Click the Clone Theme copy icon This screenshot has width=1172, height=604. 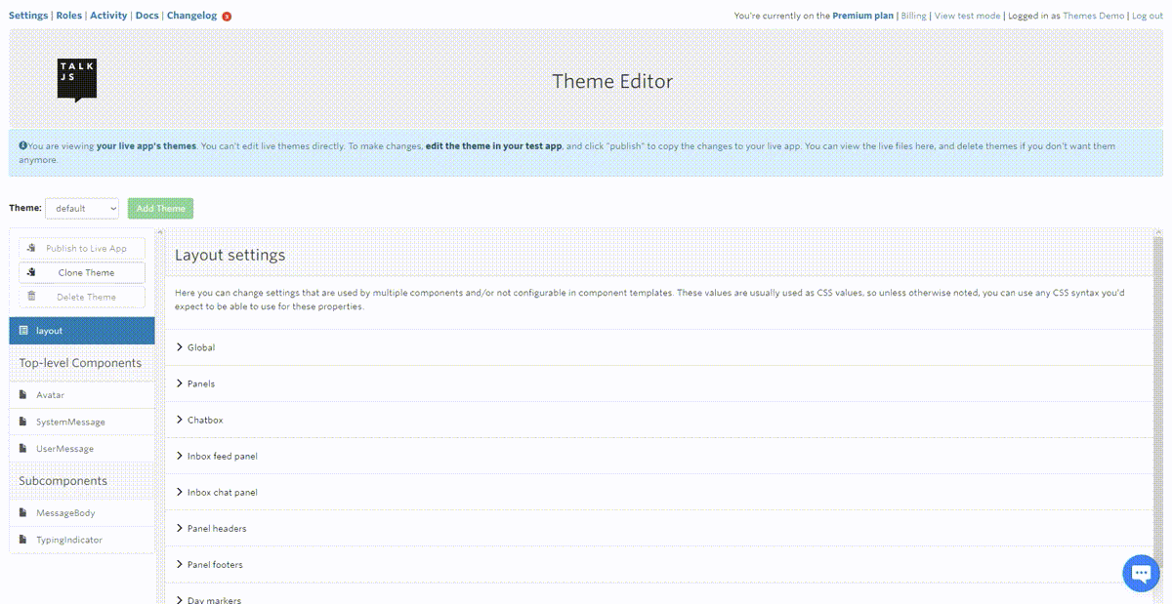pyautogui.click(x=32, y=272)
